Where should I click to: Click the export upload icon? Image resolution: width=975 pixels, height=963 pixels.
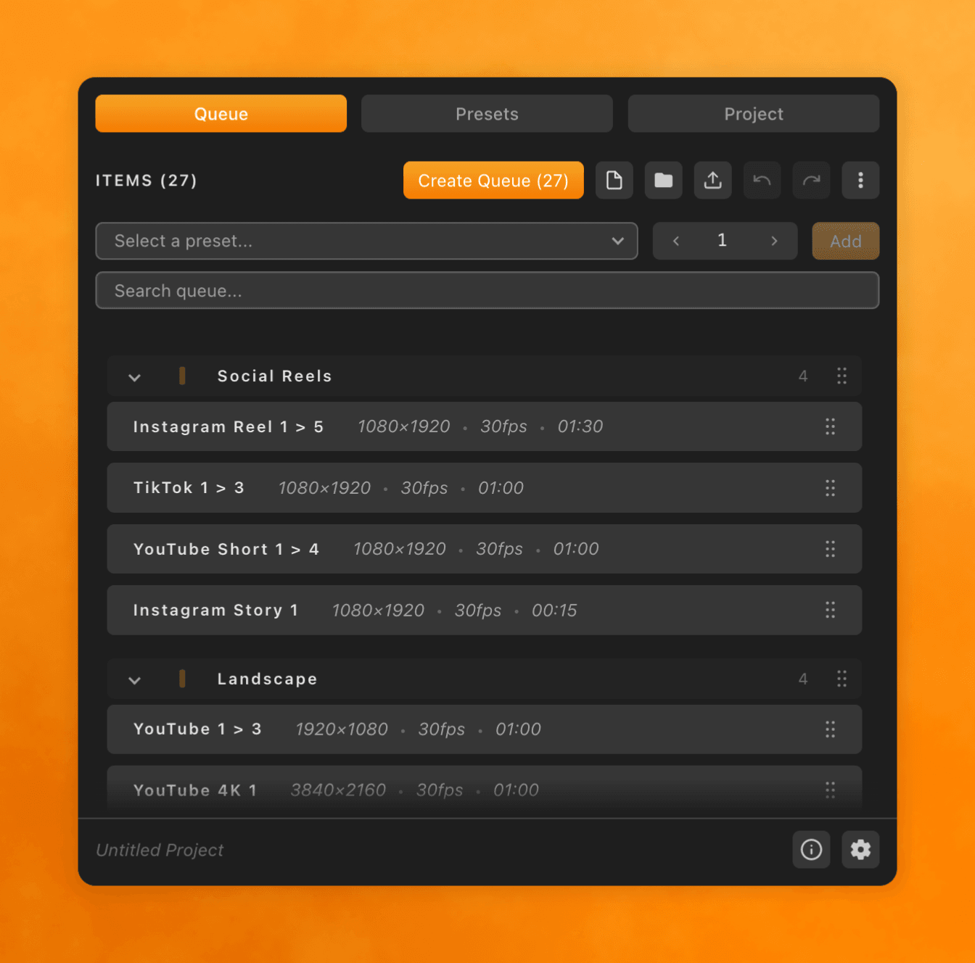pos(713,180)
